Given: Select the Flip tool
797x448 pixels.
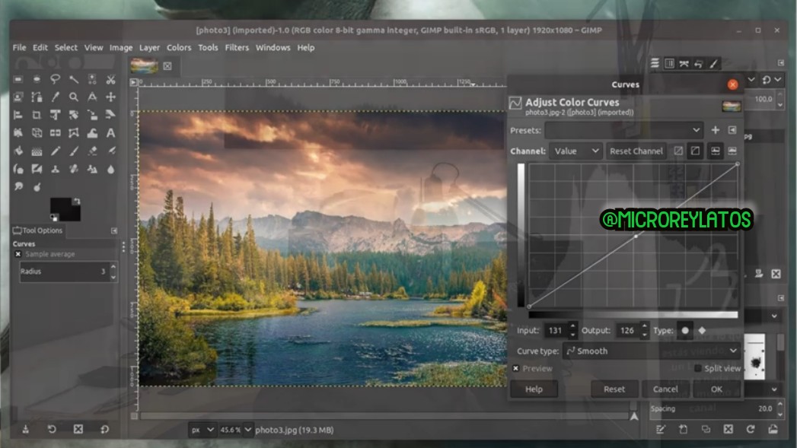Looking at the screenshot, I should click(55, 133).
